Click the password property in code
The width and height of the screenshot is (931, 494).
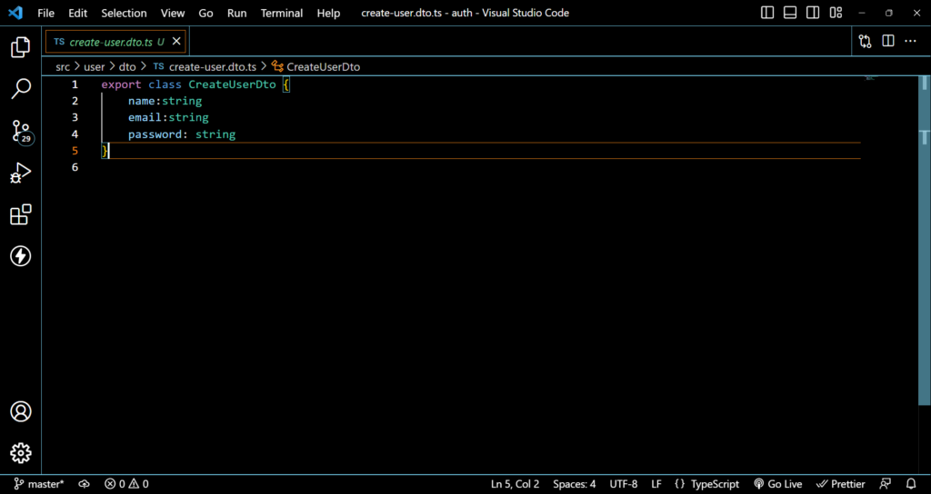point(155,134)
